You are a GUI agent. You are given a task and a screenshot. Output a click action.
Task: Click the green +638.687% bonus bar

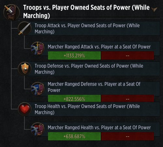(74, 136)
